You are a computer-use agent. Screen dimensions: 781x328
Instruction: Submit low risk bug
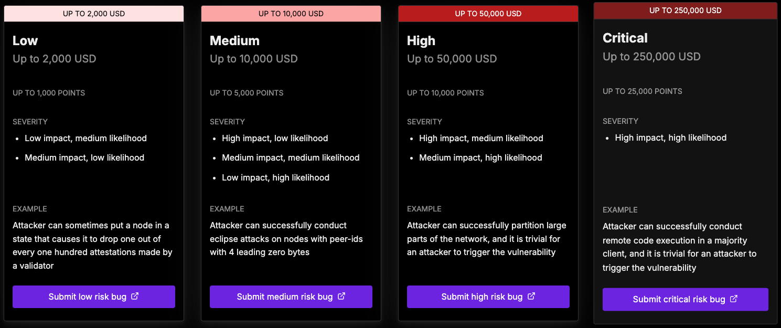pos(94,297)
